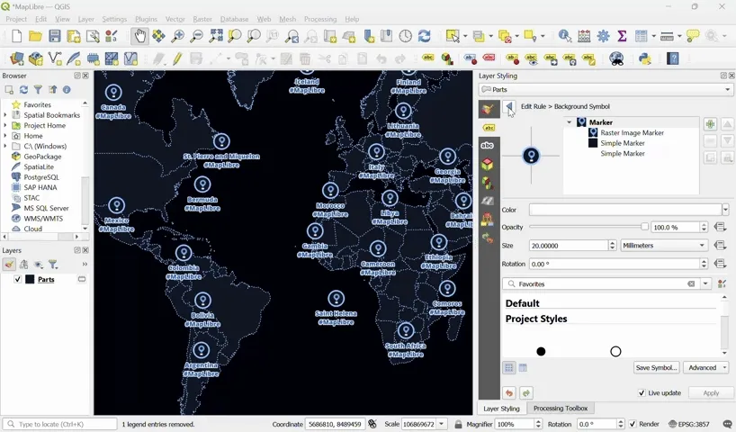
Task: Open the Scale dropdown in status bar
Action: click(x=441, y=424)
